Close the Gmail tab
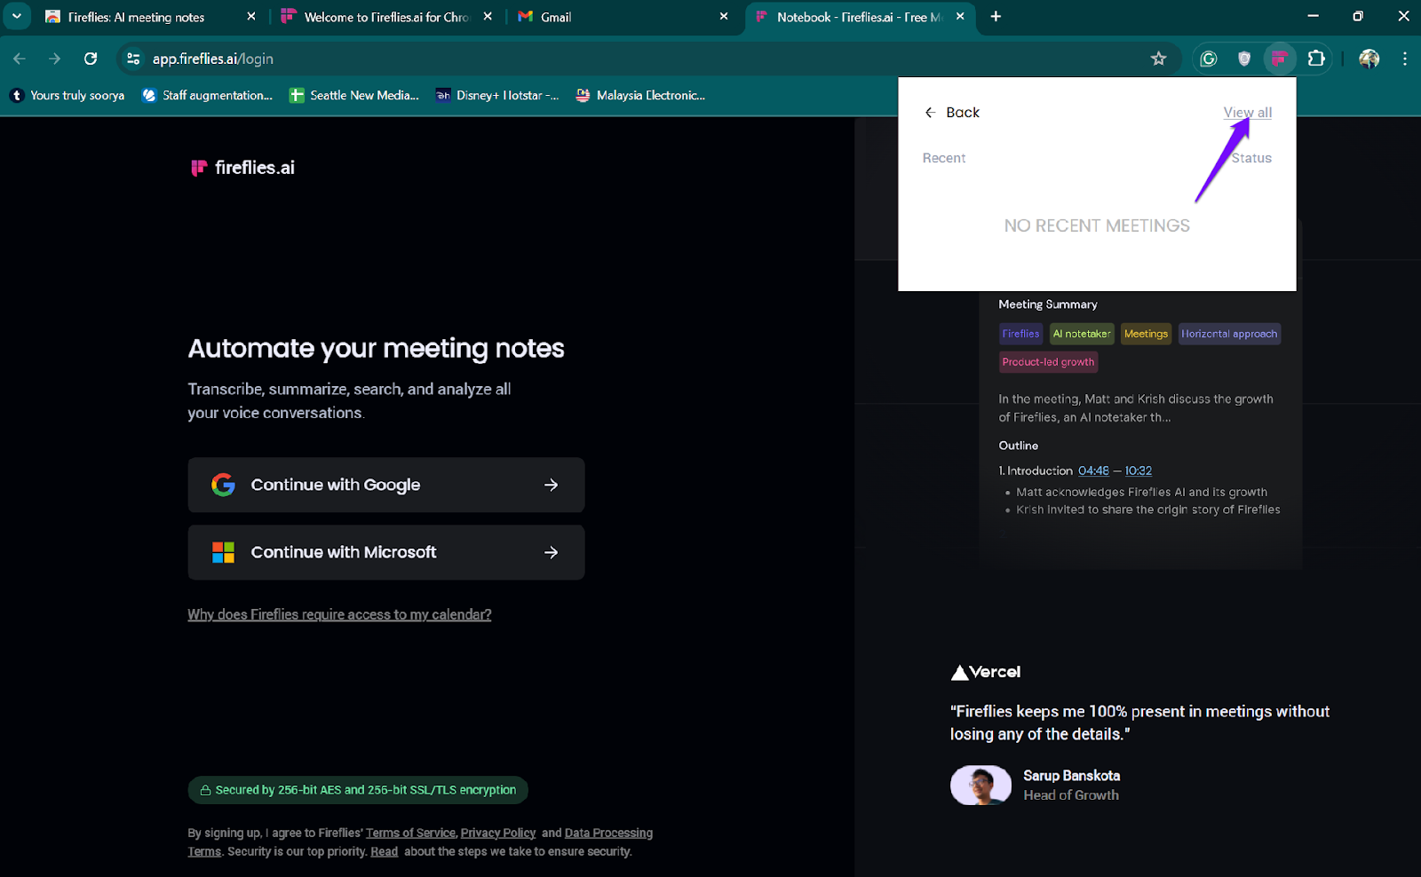The image size is (1421, 877). tap(724, 16)
